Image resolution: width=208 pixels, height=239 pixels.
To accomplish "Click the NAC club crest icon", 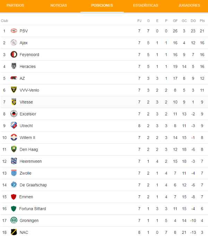I will click(14, 232).
